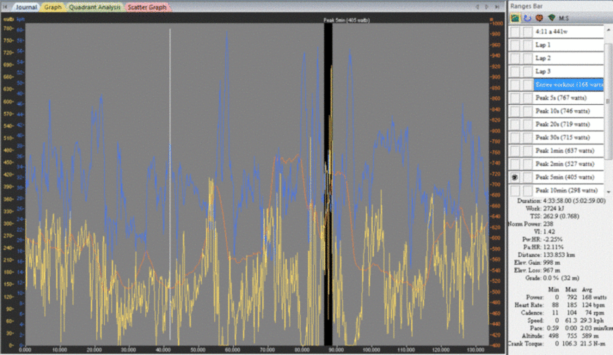Image resolution: width=613 pixels, height=355 pixels.
Task: Enable the first checkbox beside Peak 1min
Action: 515,151
